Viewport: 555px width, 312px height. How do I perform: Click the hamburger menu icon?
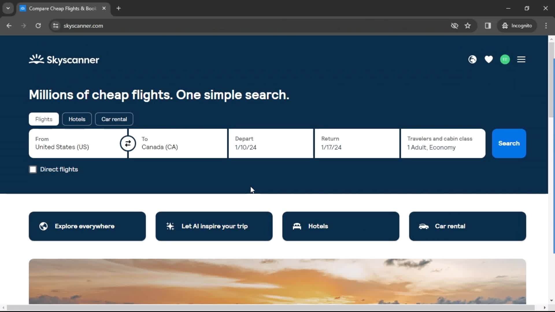pos(521,60)
